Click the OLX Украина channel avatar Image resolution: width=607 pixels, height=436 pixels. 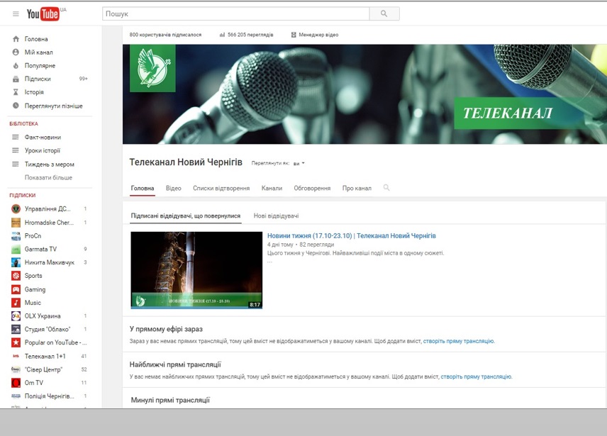pyautogui.click(x=16, y=316)
